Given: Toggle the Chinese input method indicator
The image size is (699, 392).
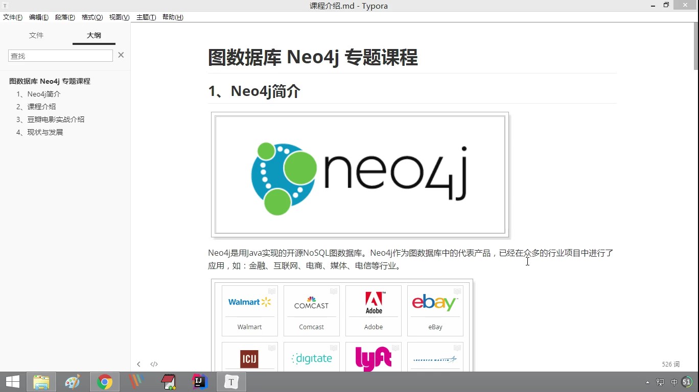Looking at the screenshot, I should [674, 382].
